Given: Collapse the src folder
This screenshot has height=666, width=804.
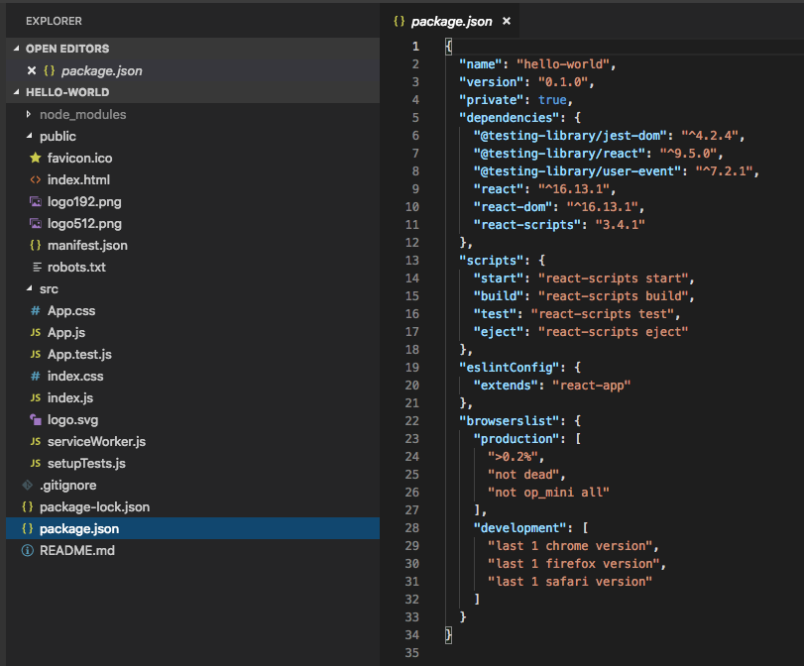Looking at the screenshot, I should coord(29,288).
